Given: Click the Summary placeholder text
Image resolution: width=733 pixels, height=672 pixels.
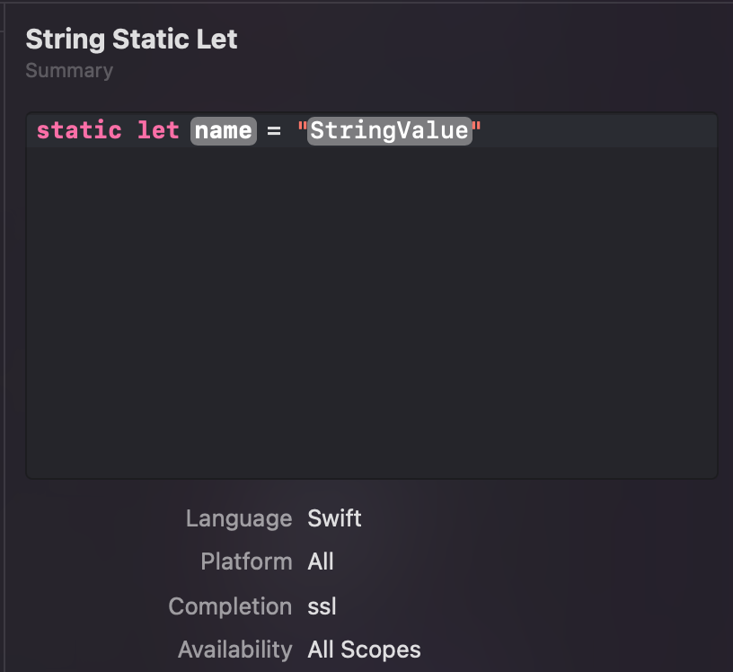Looking at the screenshot, I should (69, 70).
